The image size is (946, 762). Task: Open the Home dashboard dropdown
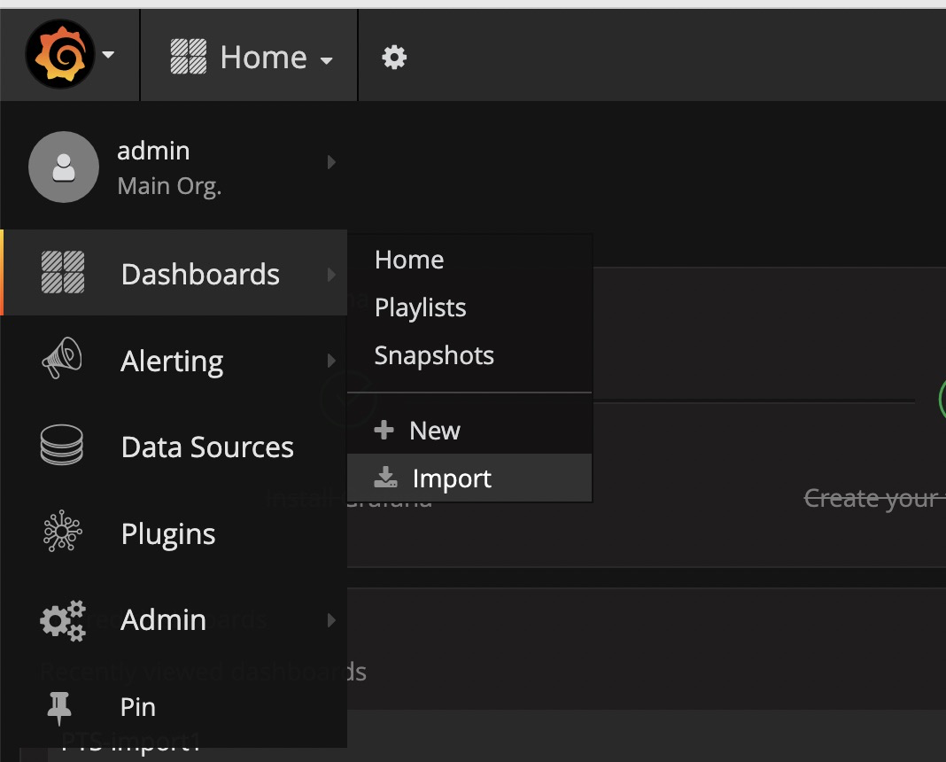click(x=252, y=58)
